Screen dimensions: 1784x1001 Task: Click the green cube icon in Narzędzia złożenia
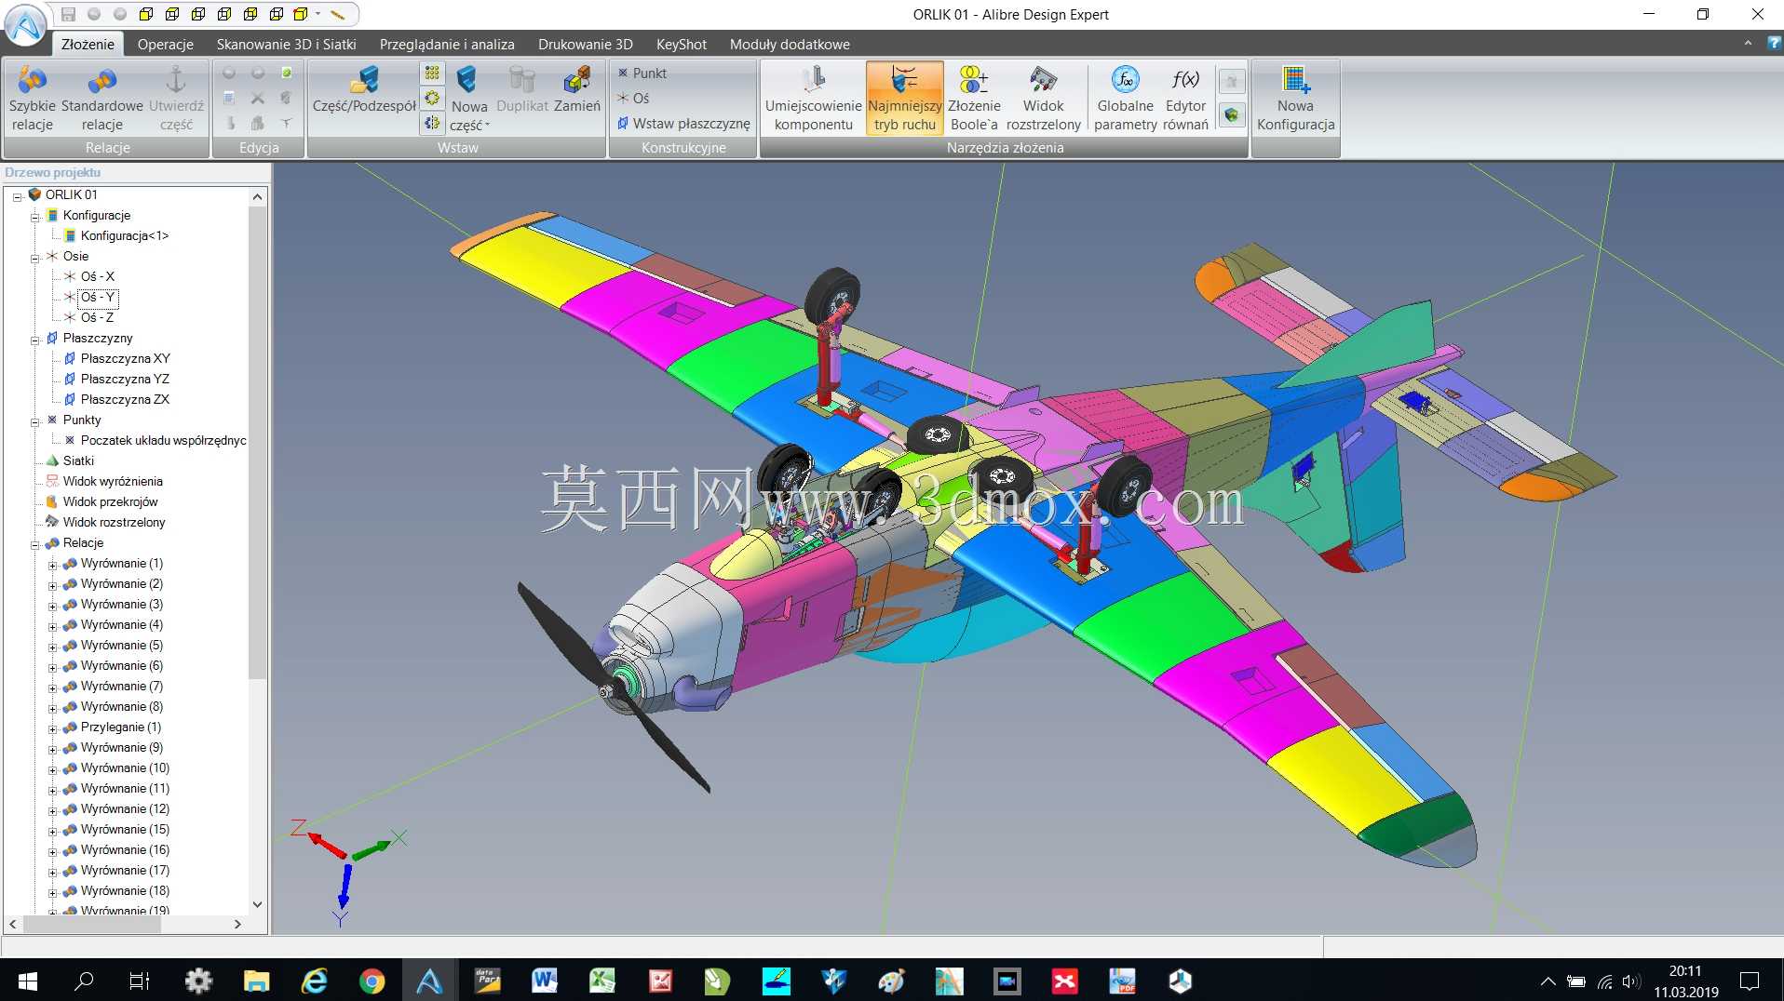[x=1231, y=115]
